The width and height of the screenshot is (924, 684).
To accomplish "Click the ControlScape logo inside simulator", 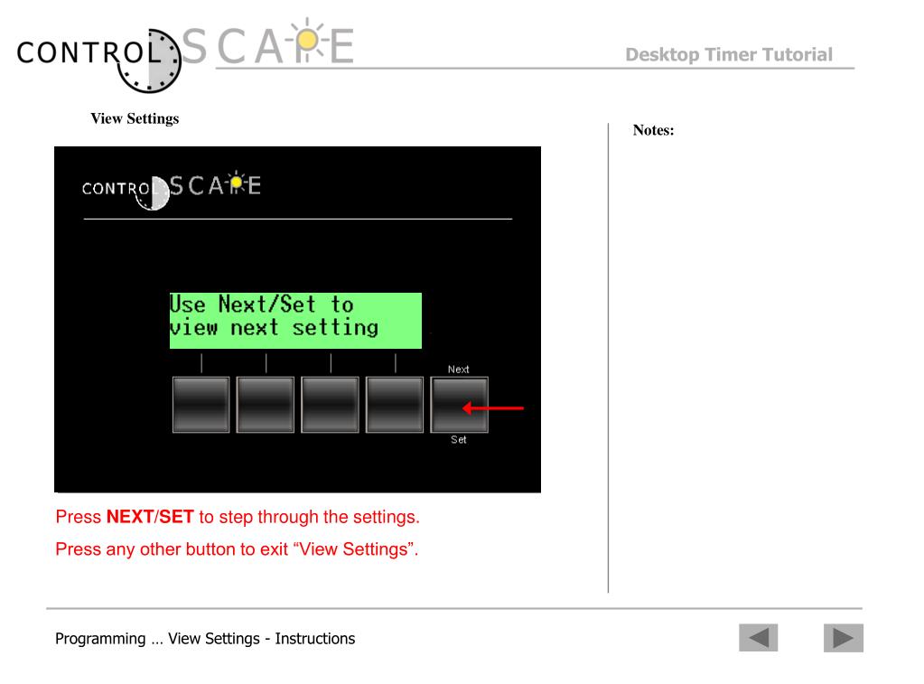I will coord(172,190).
